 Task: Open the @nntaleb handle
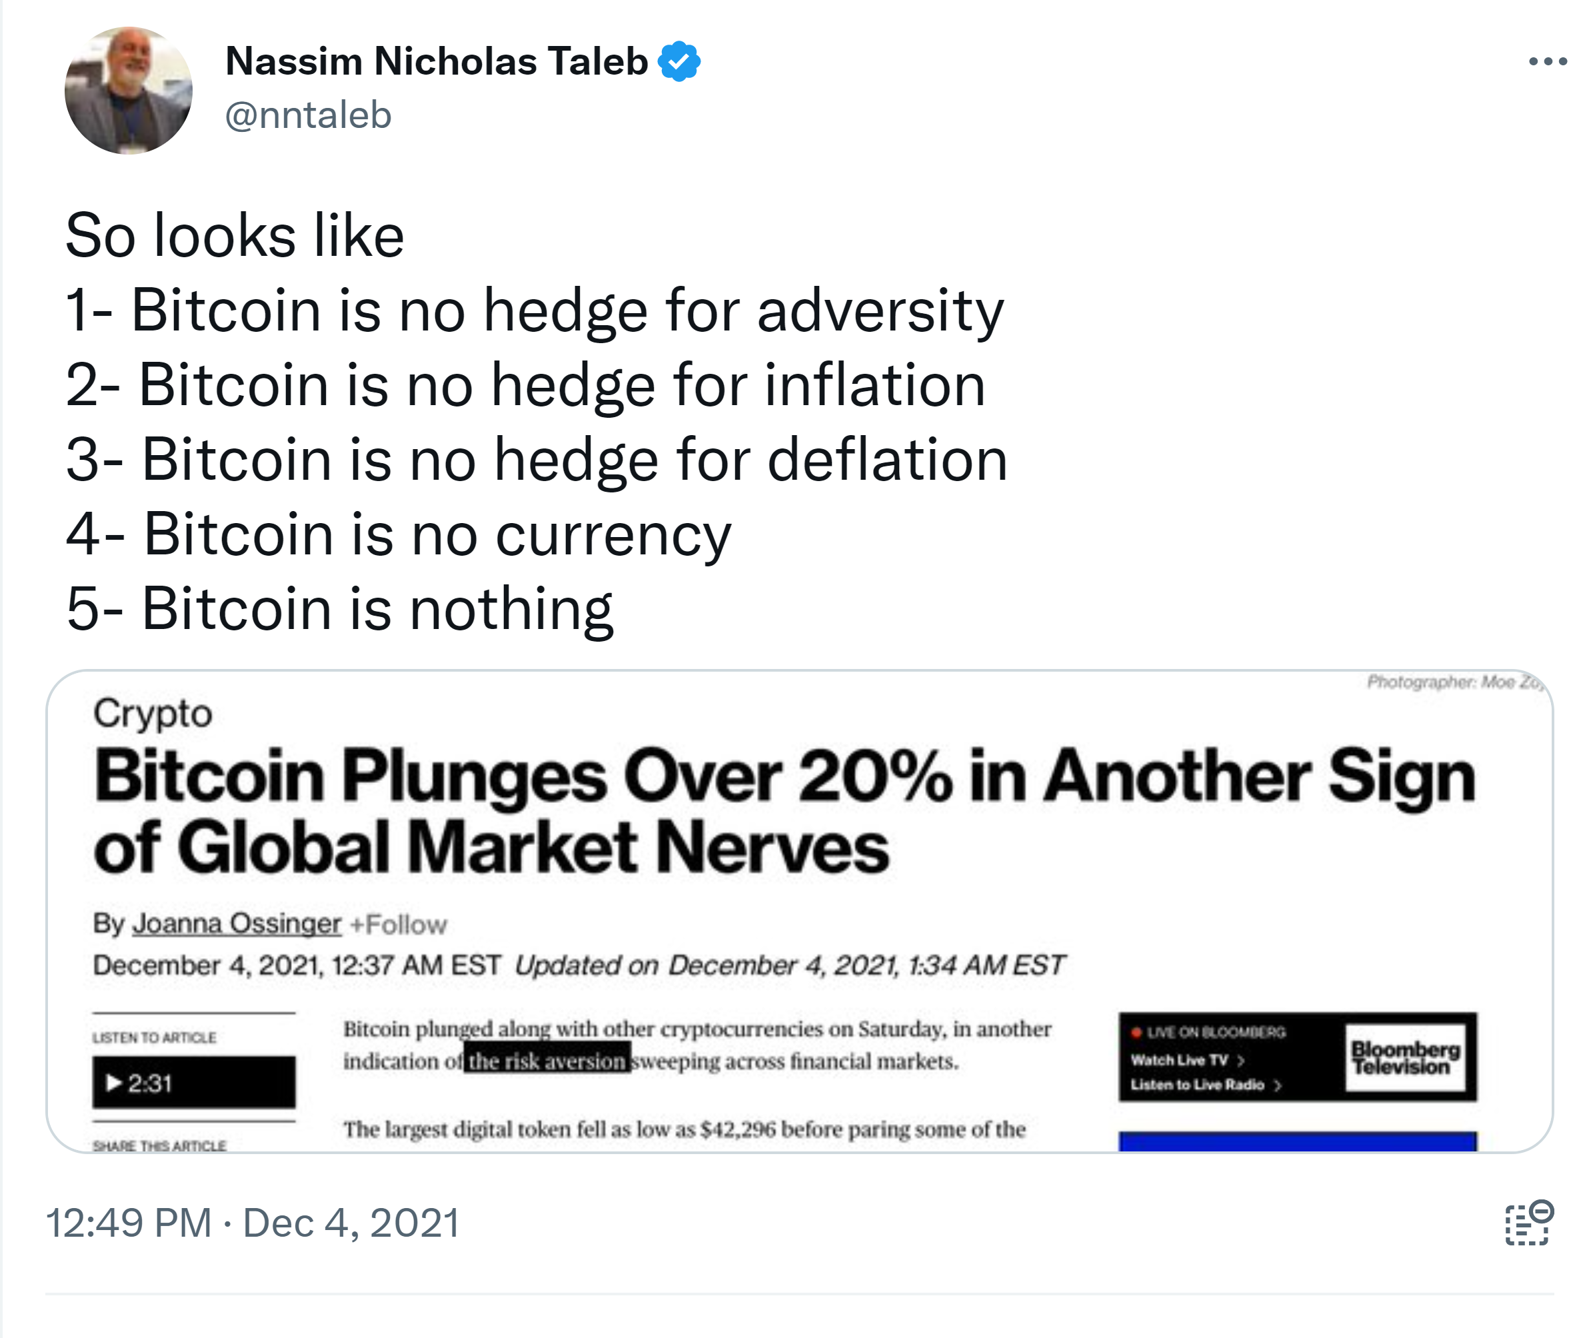tap(308, 115)
